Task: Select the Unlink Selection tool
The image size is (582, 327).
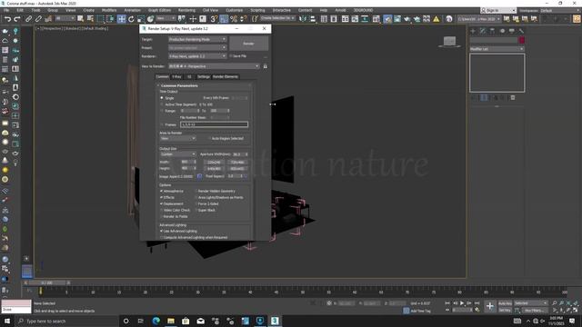Action: 38,19
